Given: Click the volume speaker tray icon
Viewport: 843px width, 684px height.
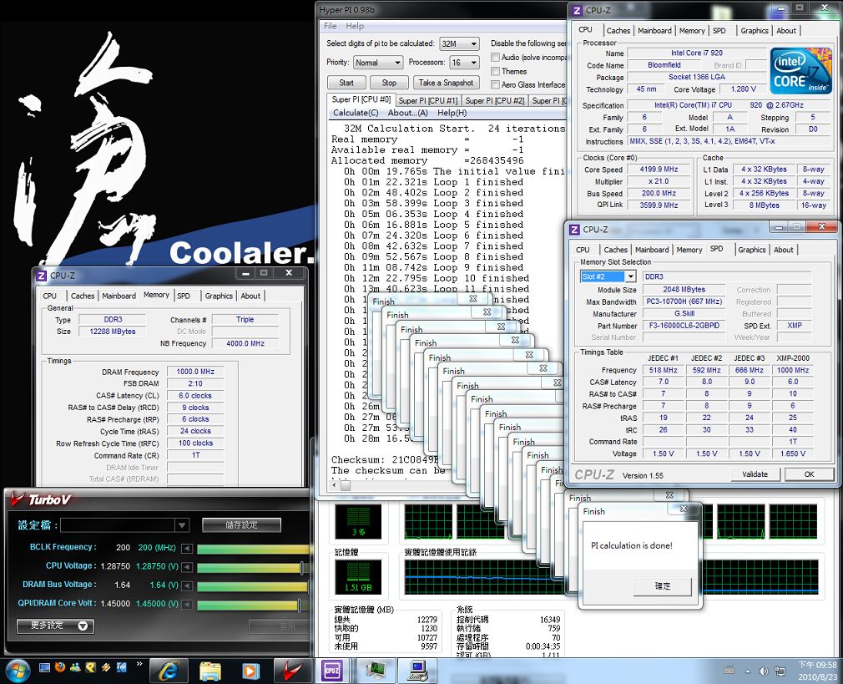Looking at the screenshot, I should point(763,671).
